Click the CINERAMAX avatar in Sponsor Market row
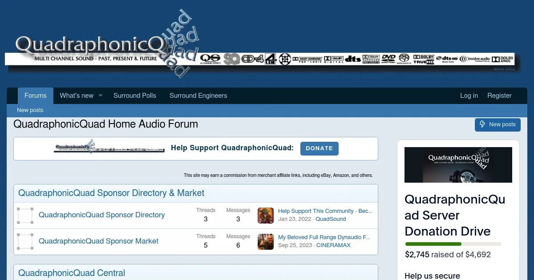 266,242
